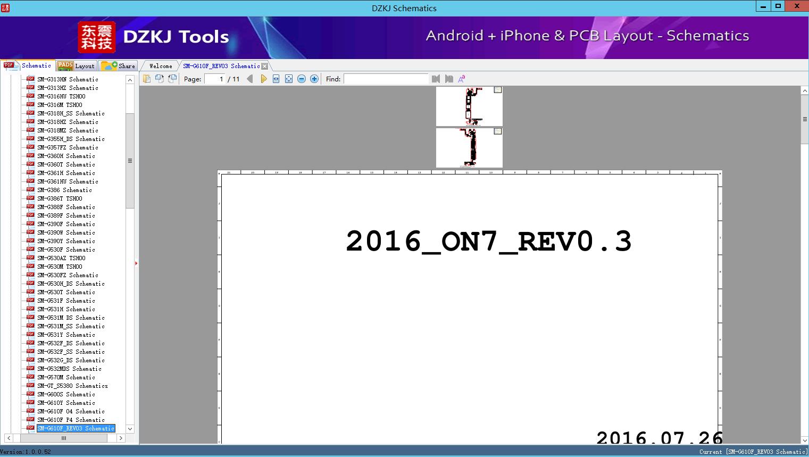
Task: Select SM-G357FZ Schematic in list
Action: (68, 147)
